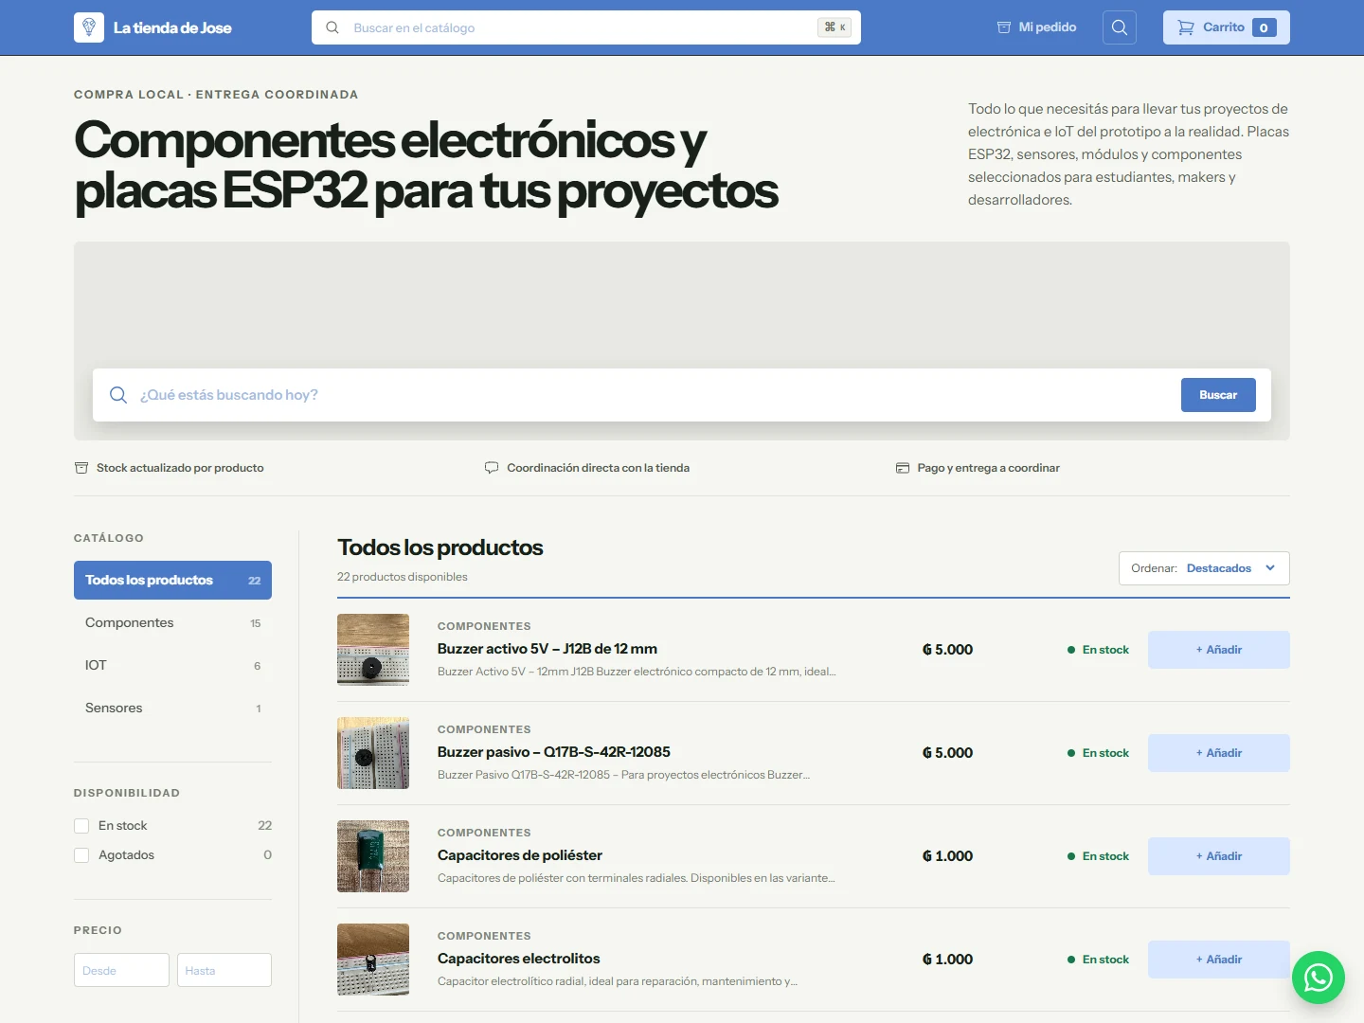Check the En stock availability filter

tap(81, 826)
